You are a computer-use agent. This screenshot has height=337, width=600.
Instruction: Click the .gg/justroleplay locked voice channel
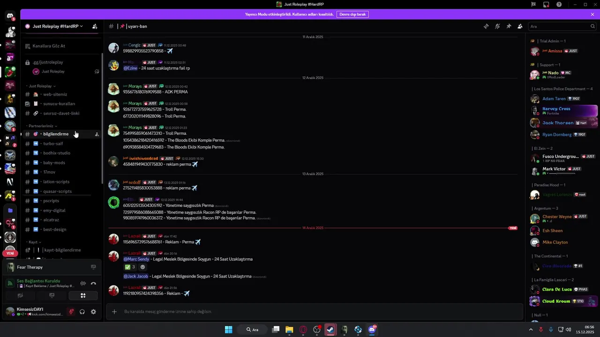61,62
